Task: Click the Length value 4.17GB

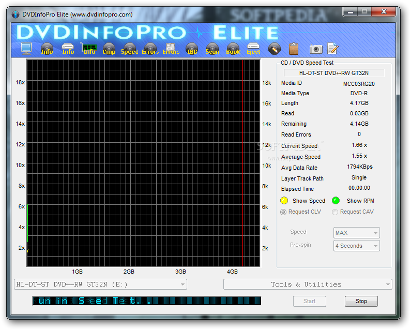Action: (x=359, y=103)
